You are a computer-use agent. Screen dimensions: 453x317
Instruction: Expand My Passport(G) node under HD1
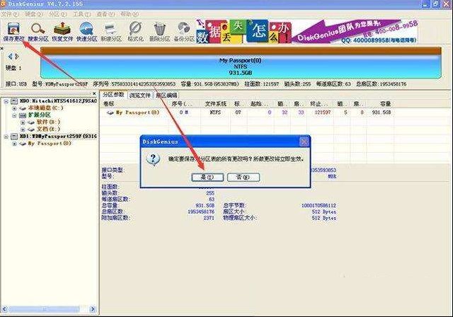[x=14, y=144]
